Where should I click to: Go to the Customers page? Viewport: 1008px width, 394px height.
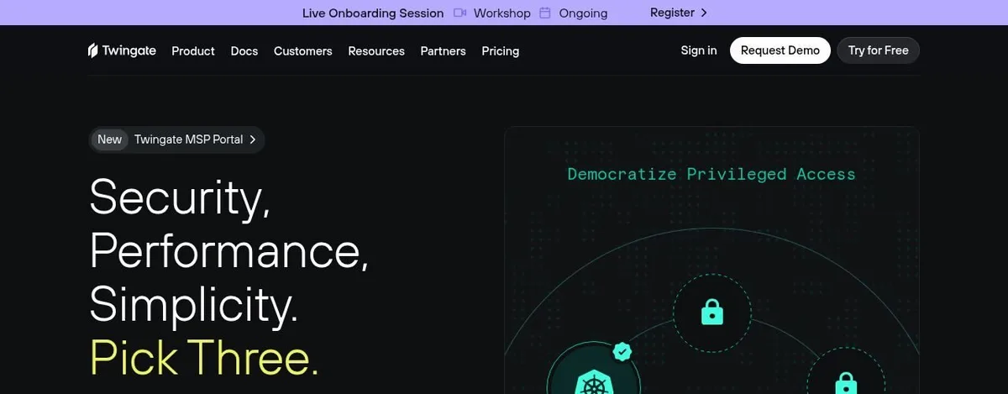[x=303, y=51]
